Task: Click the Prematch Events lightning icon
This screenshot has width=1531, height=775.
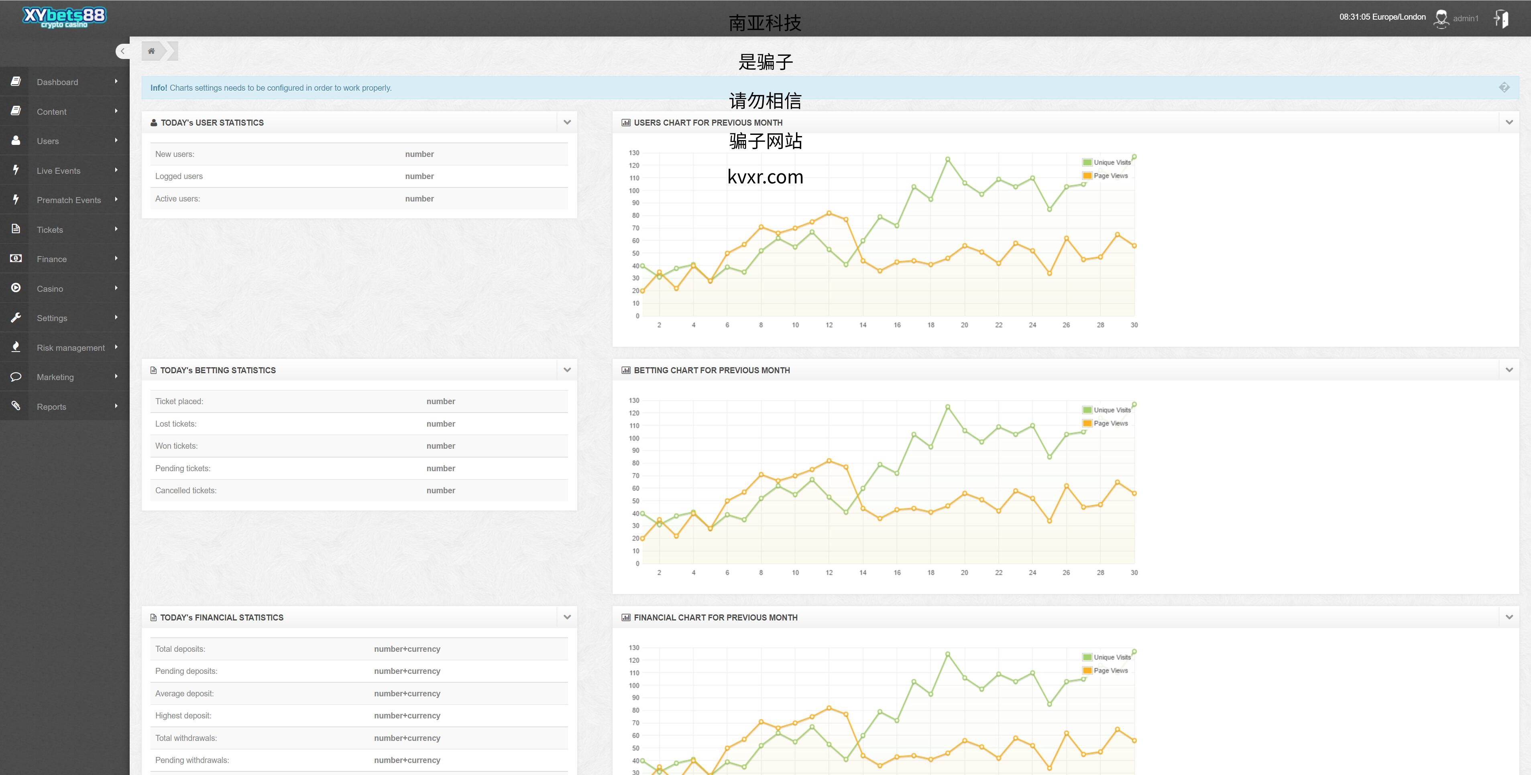Action: pyautogui.click(x=16, y=200)
